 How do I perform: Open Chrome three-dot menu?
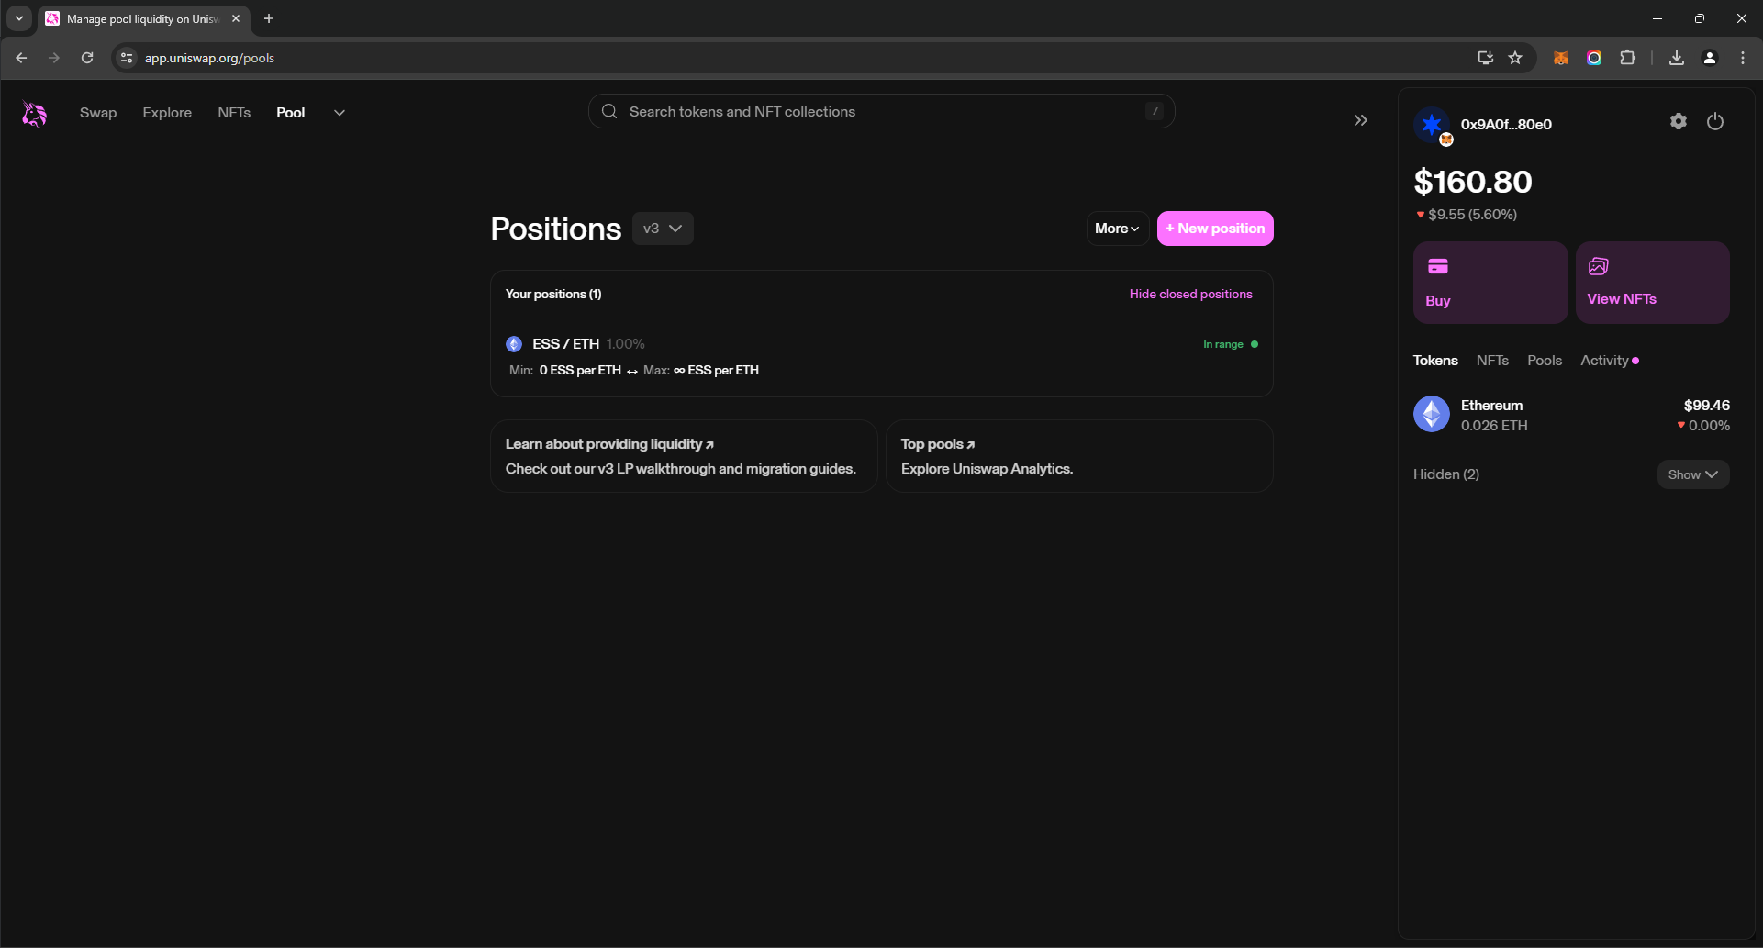[1743, 58]
